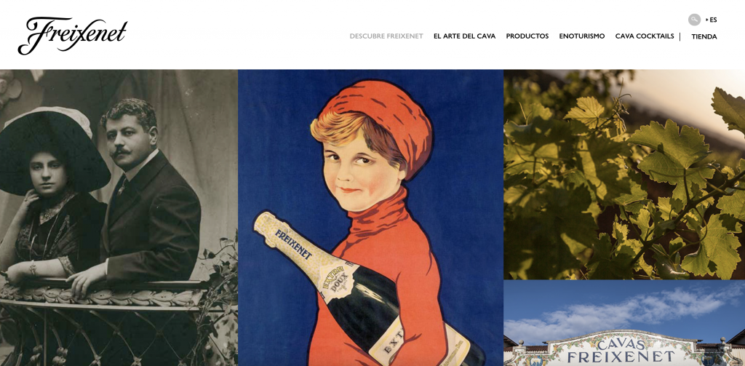Open the Freixenet boy poster tile

tap(370, 218)
